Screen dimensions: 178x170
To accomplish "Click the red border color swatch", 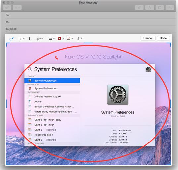I will click(x=59, y=38).
